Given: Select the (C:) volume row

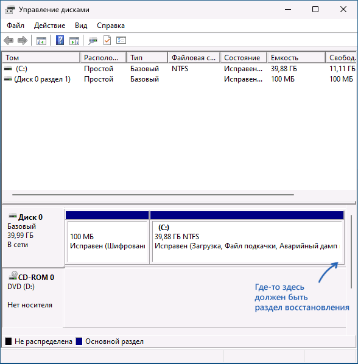Looking at the screenshot, I should (x=179, y=69).
